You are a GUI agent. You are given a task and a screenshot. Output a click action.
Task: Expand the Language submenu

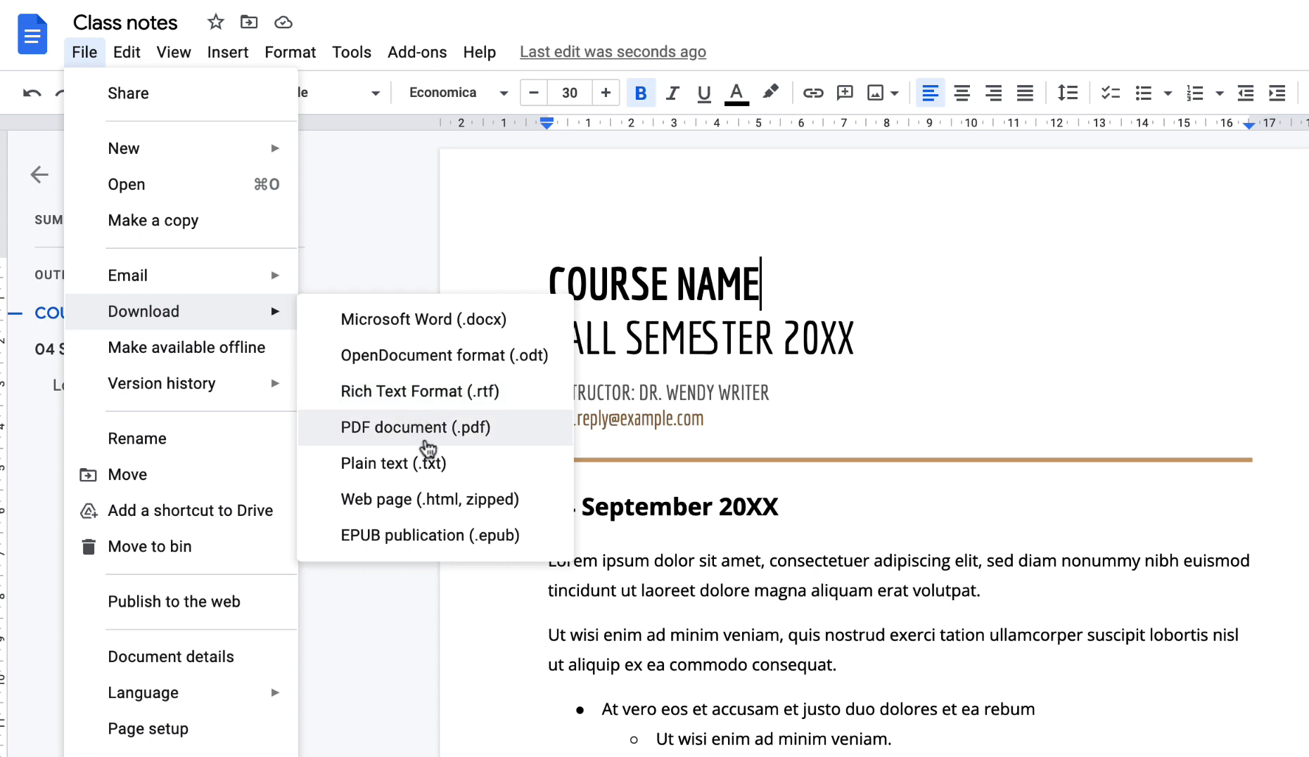click(x=181, y=692)
